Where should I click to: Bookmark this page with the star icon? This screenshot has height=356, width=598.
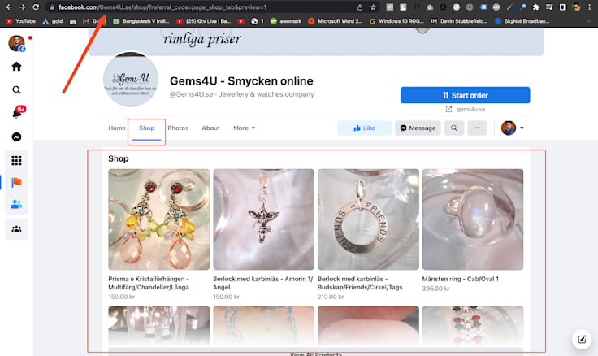374,7
